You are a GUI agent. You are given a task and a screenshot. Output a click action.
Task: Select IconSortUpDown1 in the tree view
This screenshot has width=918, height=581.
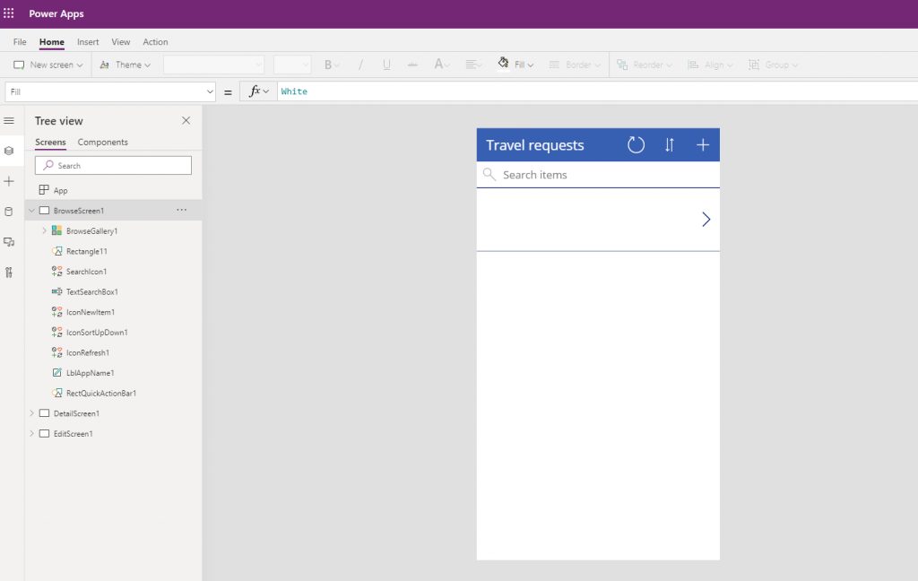tap(97, 332)
